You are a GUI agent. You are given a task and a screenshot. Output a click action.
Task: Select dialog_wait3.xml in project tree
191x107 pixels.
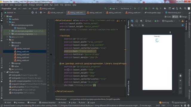click(23, 57)
